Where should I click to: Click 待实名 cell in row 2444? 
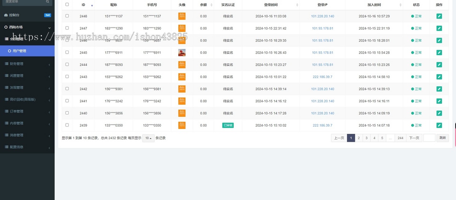228,65
